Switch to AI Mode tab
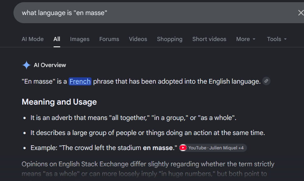The width and height of the screenshot is (304, 181). [33, 39]
